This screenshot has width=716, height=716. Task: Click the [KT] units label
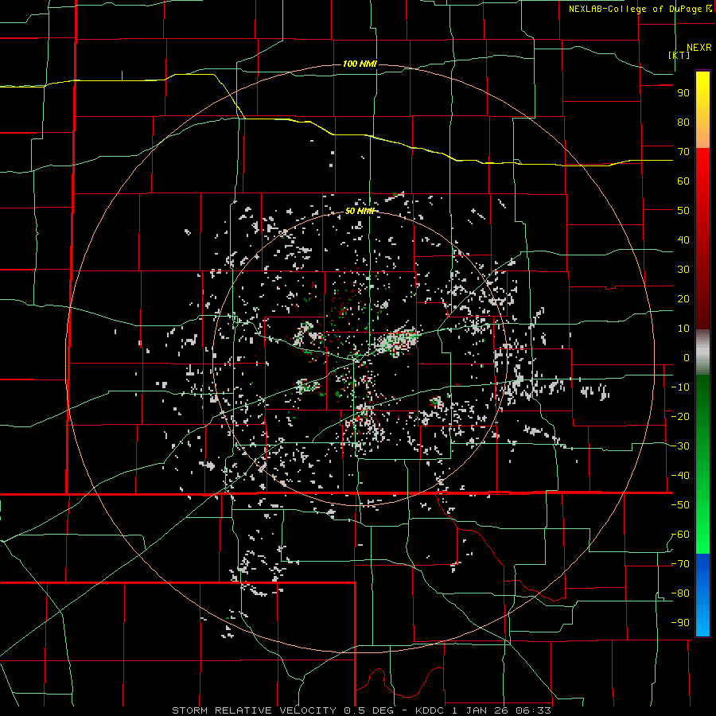(x=679, y=55)
